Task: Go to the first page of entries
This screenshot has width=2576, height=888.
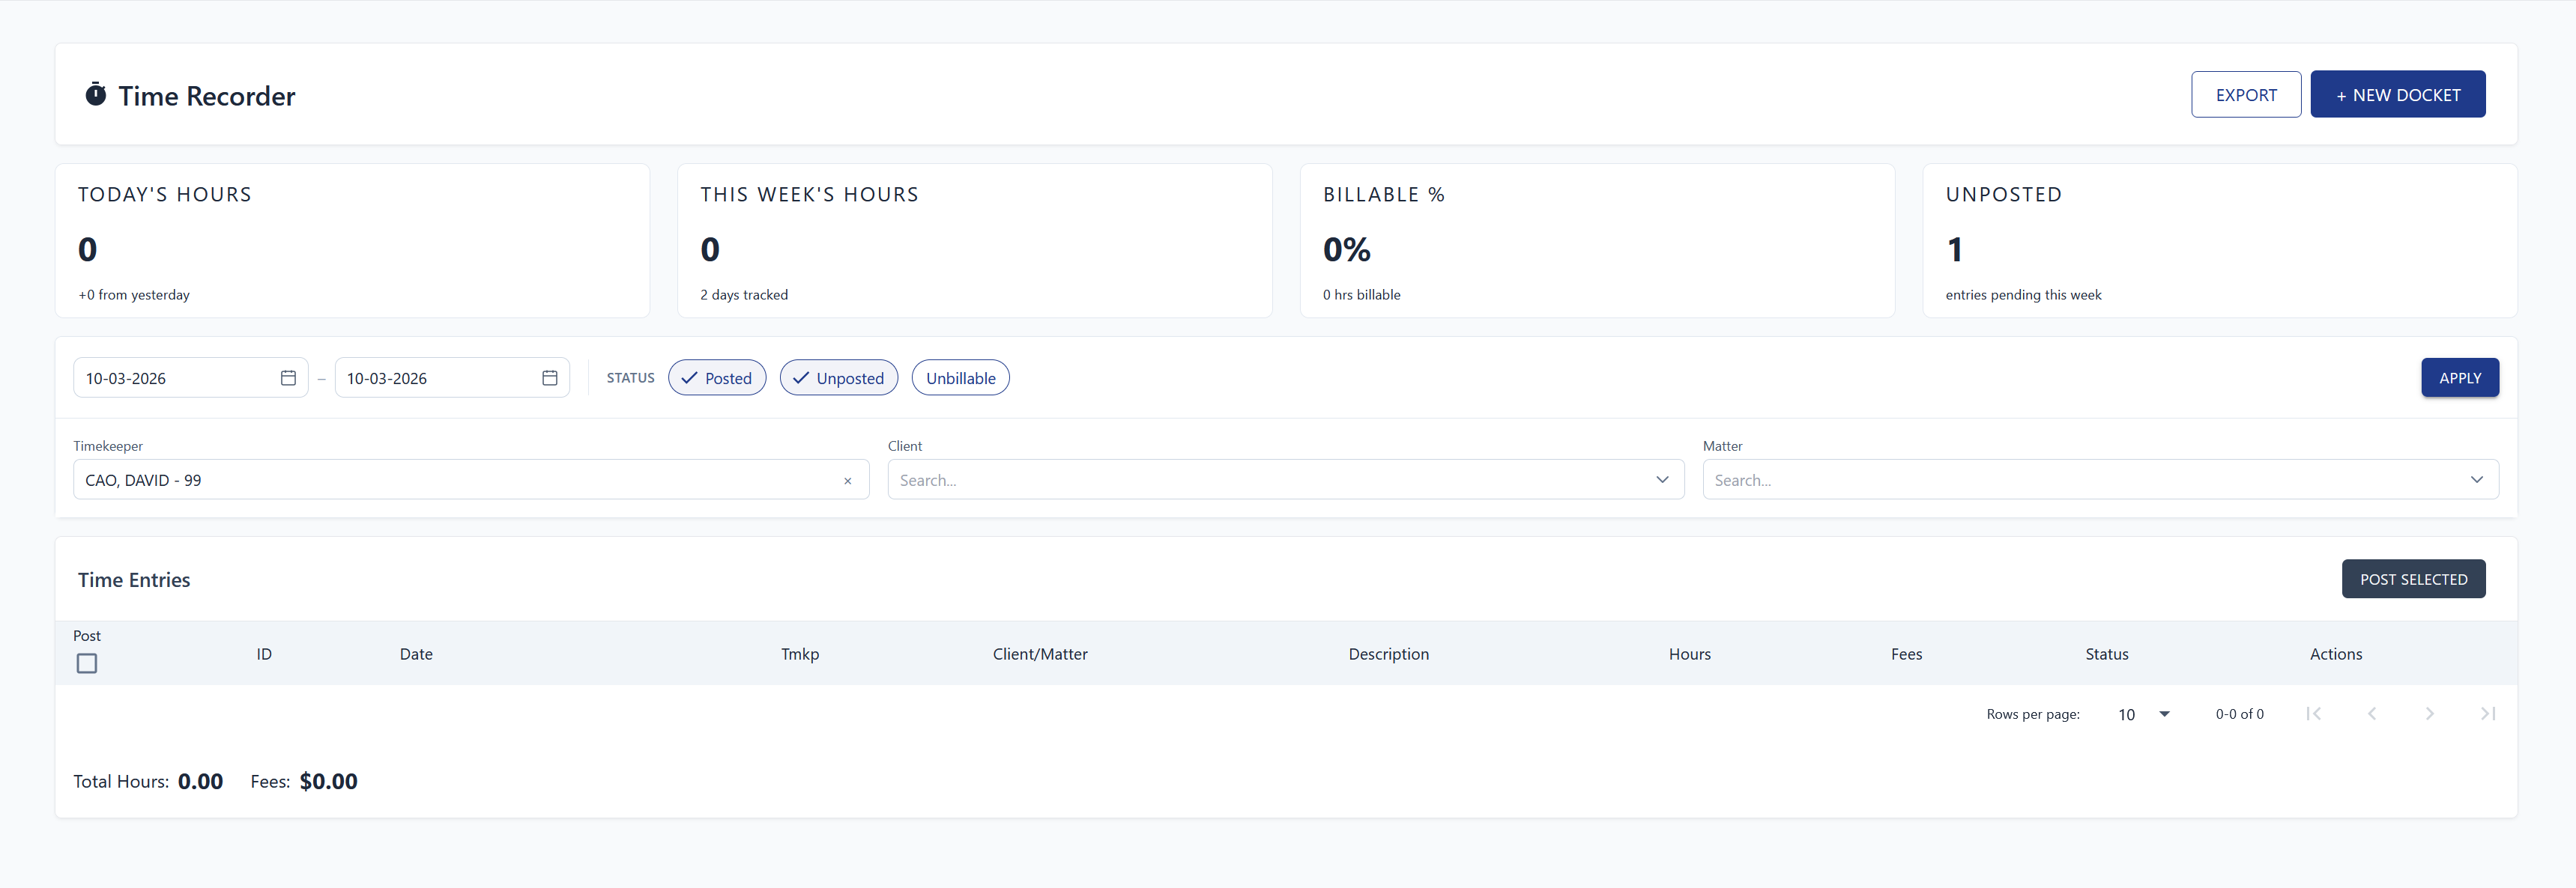Action: pyautogui.click(x=2313, y=714)
